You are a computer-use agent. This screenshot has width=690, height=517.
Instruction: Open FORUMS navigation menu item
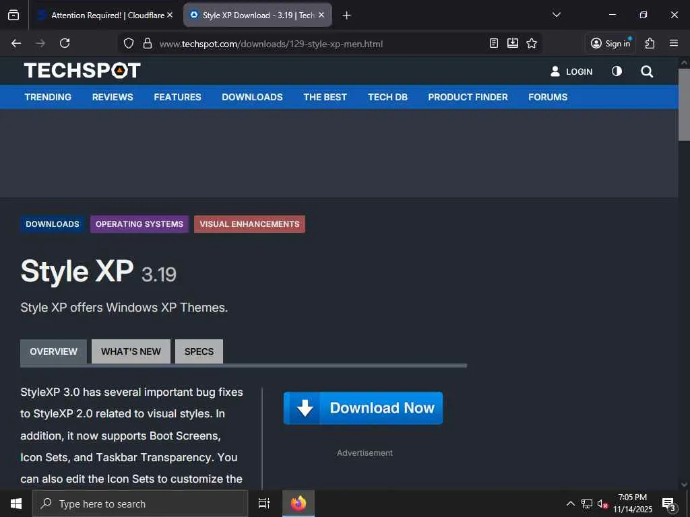pos(548,97)
